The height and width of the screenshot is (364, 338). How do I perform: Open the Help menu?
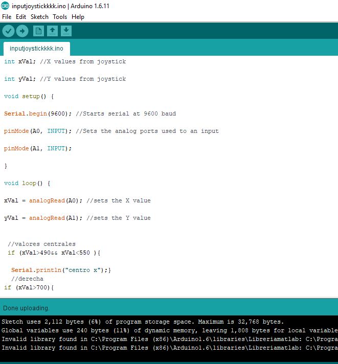pyautogui.click(x=78, y=17)
